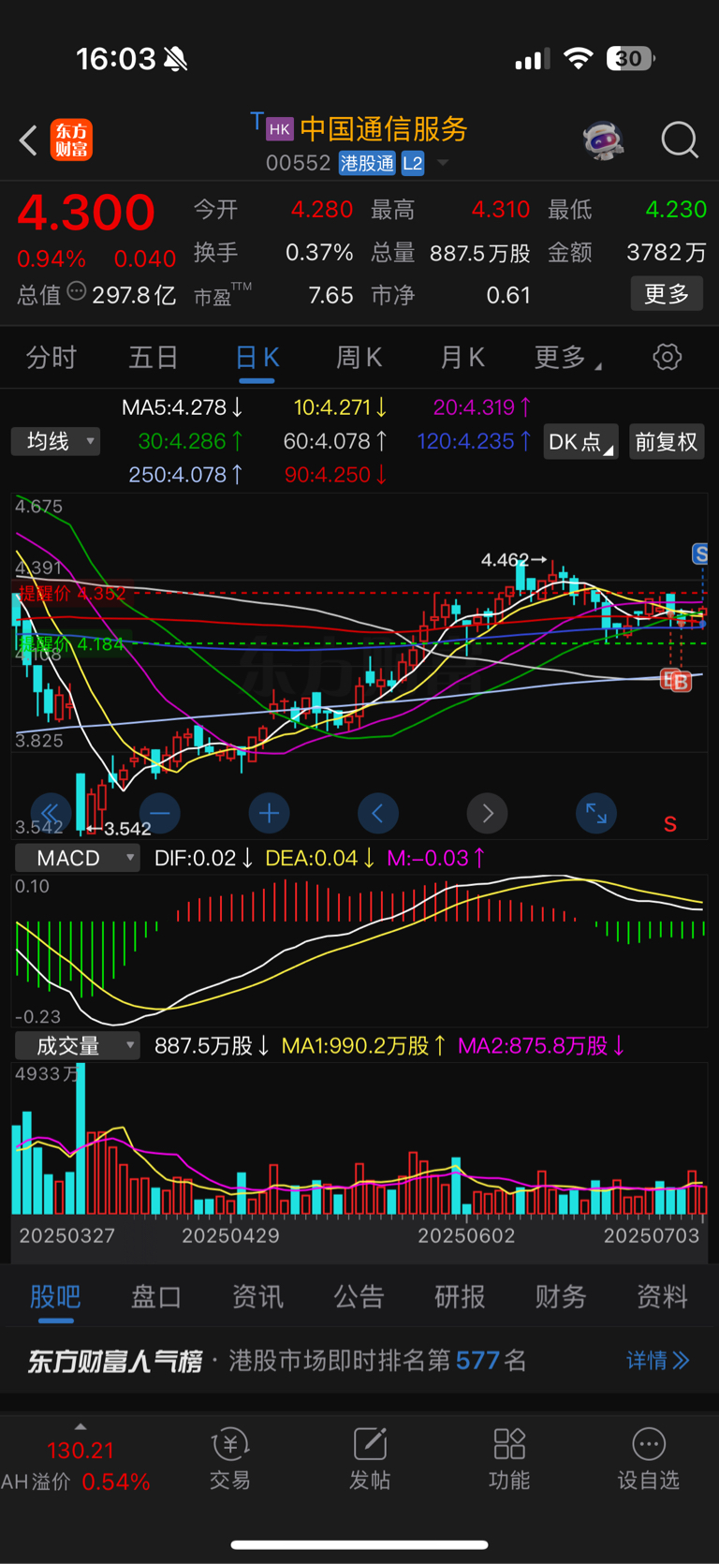Viewport: 719px width, 1564px height.
Task: Tap the 提醒价 4.352 alert line label
Action: [72, 593]
